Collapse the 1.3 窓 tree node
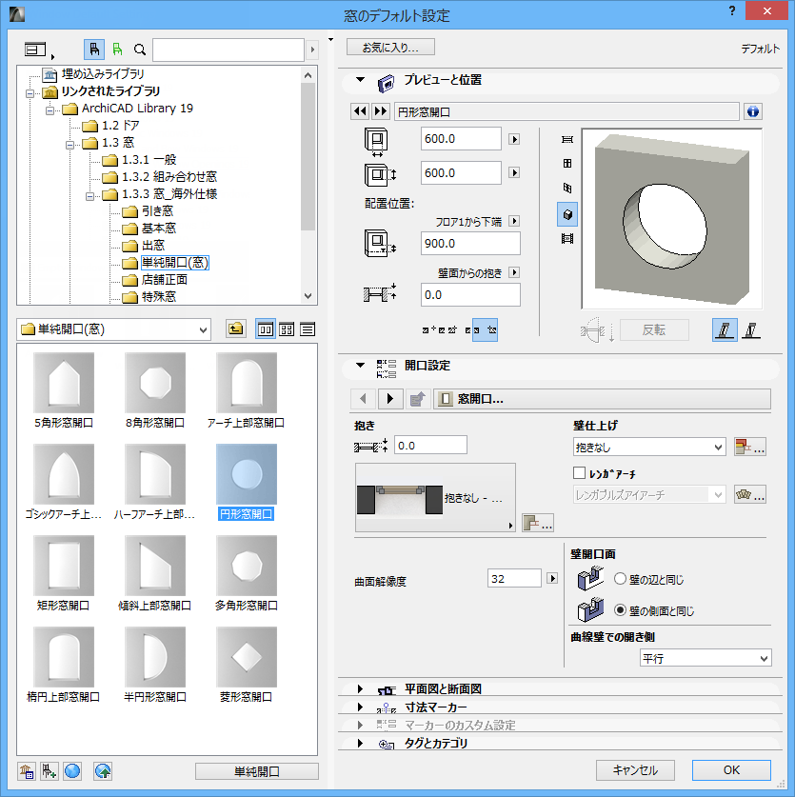Viewport: 795px width, 797px height. coord(70,145)
